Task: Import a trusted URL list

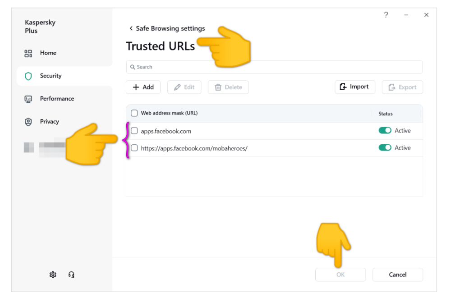Action: (x=354, y=87)
